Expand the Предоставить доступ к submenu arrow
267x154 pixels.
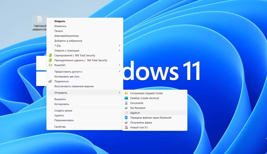coord(119,72)
